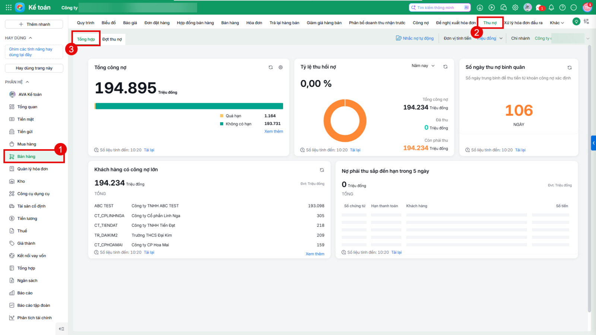Refresh the Tỷ lệ thu hồi nợ chart
This screenshot has height=335, width=596.
coord(445,67)
